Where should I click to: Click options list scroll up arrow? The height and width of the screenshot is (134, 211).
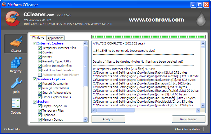coord(85,43)
